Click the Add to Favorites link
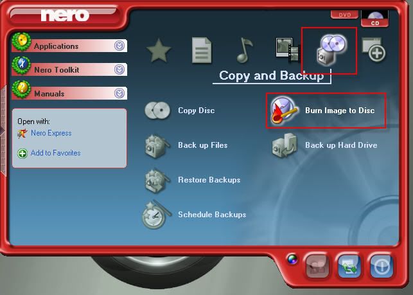 pyautogui.click(x=56, y=153)
